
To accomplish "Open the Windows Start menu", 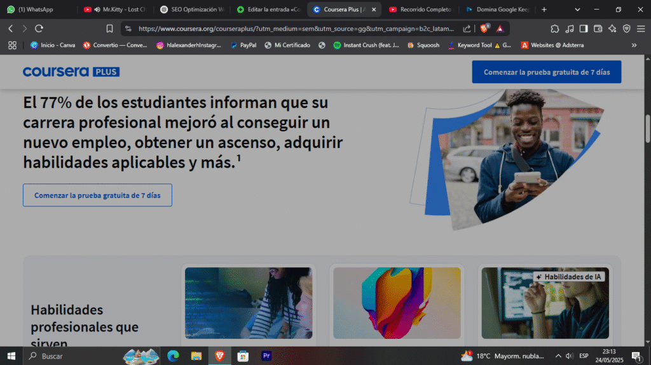I will coord(11,356).
